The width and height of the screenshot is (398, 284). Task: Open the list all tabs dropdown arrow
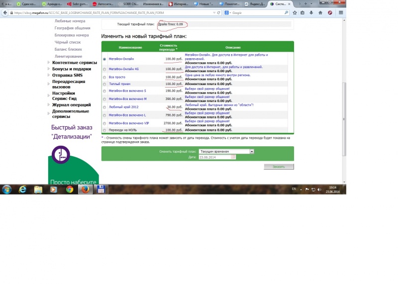311,4
